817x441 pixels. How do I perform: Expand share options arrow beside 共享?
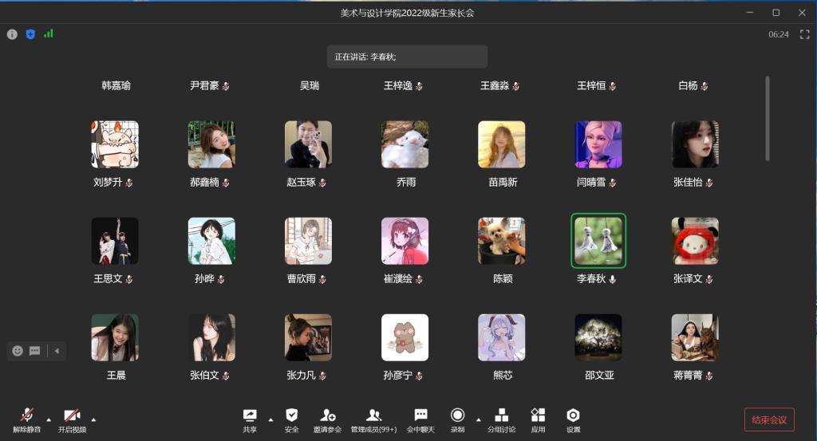pos(270,419)
